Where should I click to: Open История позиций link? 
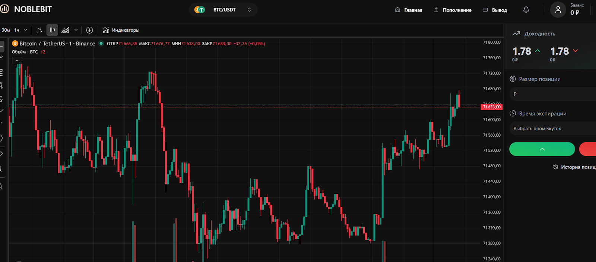575,167
